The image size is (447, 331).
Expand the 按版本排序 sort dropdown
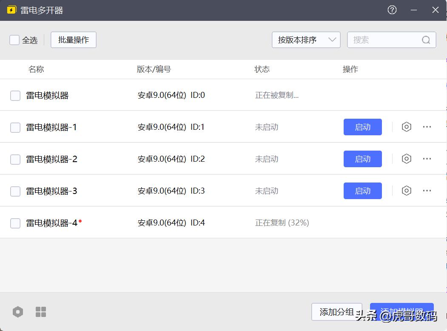click(306, 40)
